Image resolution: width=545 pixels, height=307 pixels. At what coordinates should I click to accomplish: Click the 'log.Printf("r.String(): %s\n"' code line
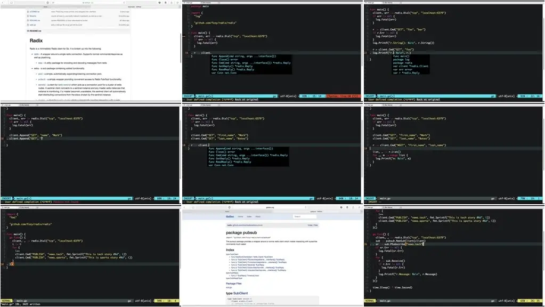point(403,43)
